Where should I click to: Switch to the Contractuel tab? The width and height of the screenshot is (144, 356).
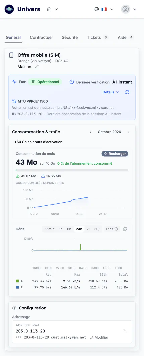pos(41,37)
